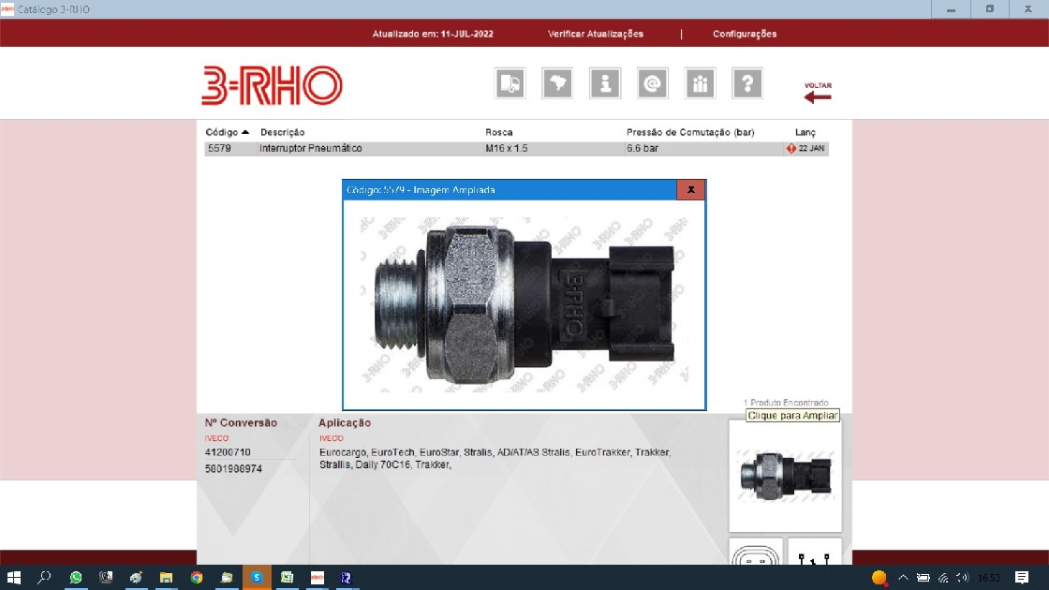Click the people group icon
Screen dimensions: 1049x590
coord(700,83)
